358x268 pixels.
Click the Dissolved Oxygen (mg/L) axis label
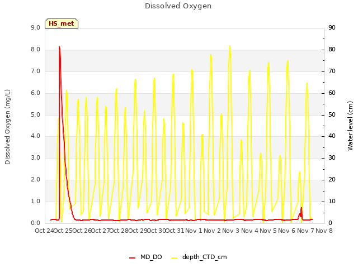[7, 127]
